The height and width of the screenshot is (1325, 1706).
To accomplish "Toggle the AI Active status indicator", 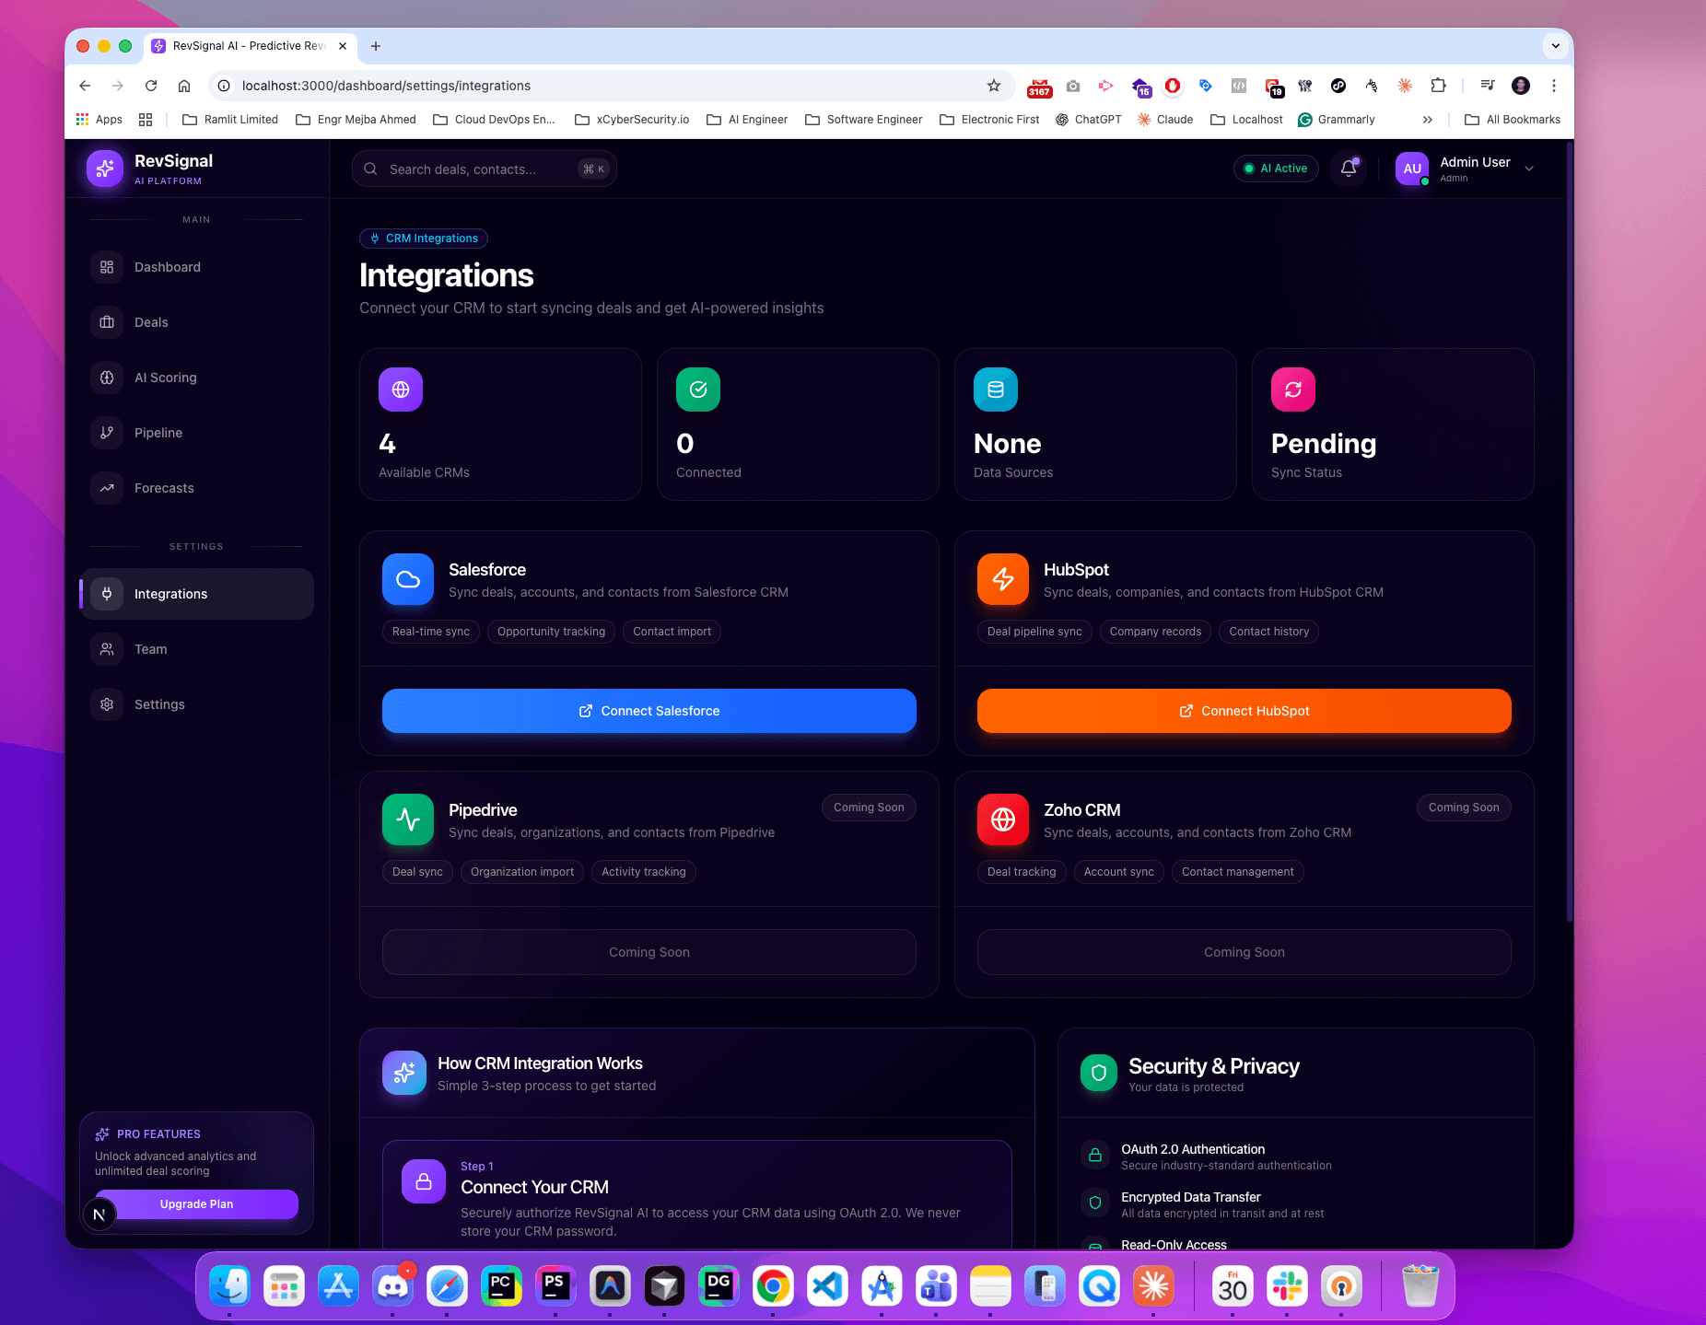I will (1276, 169).
